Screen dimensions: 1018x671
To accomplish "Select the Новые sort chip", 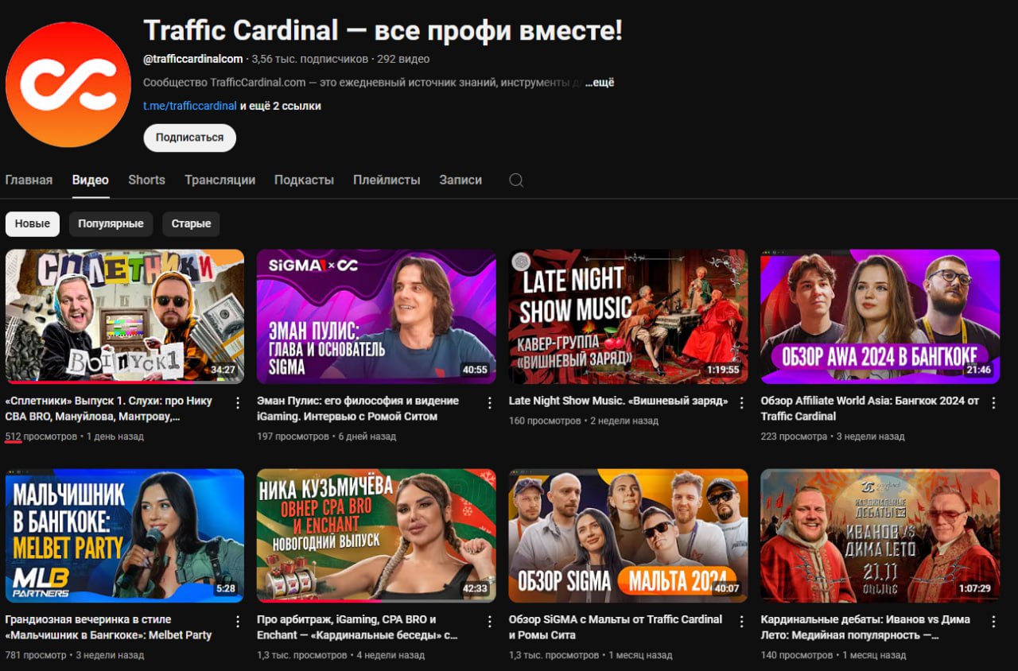I will (33, 223).
